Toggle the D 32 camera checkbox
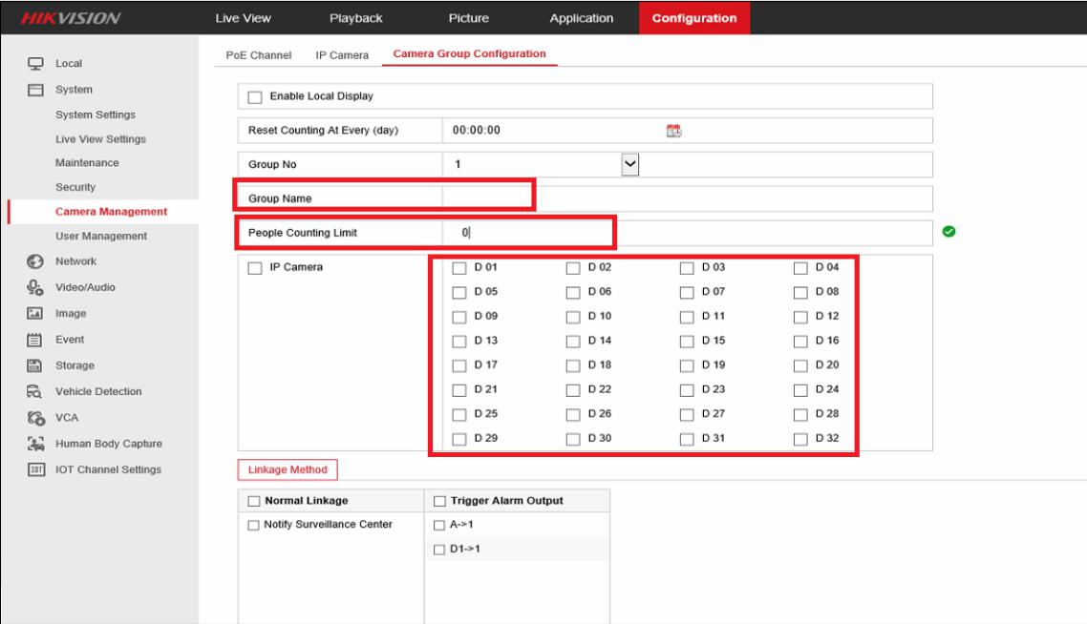This screenshot has height=624, width=1087. point(801,439)
